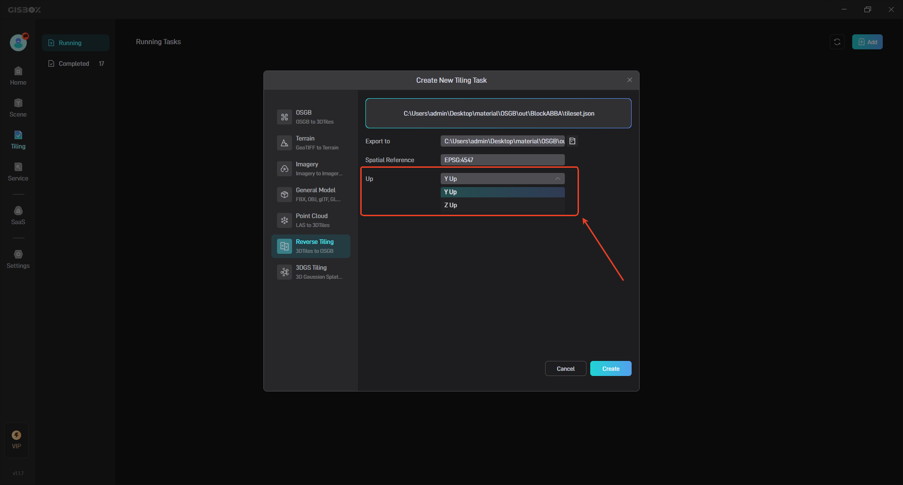Refresh the running tasks list
Screen dimensions: 903x485
(837, 42)
